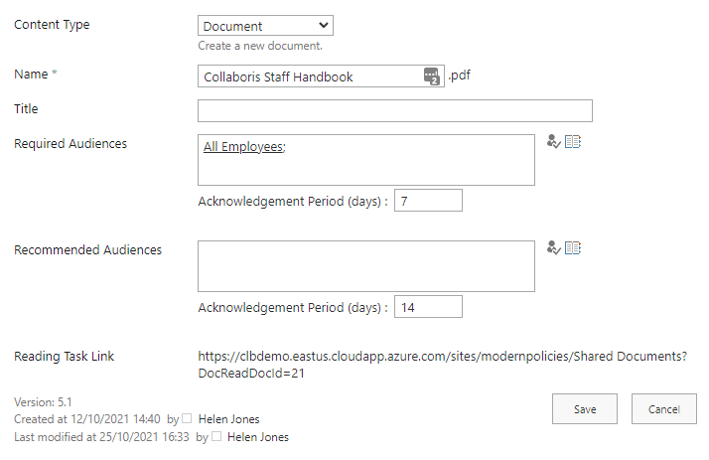This screenshot has height=460, width=709.
Task: Focus the Acknowledgement Period field showing 14
Action: pos(428,308)
